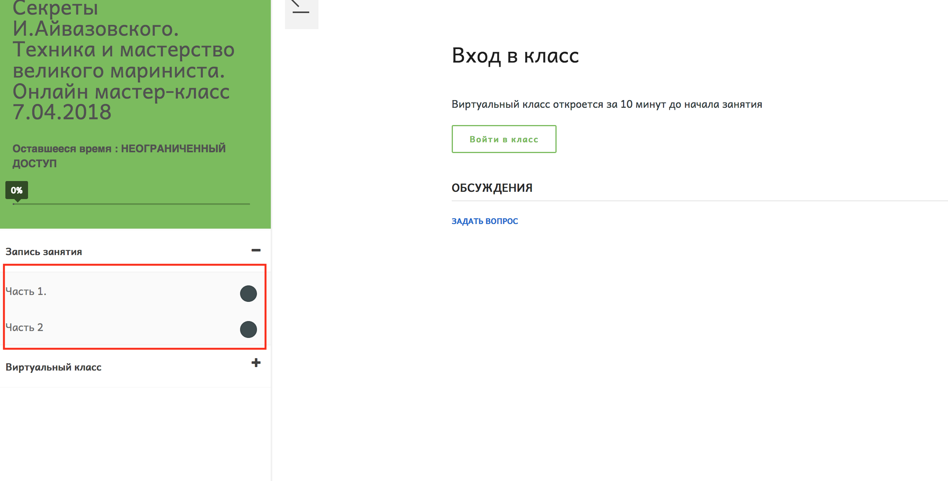Viewport: 948px width, 481px height.
Task: Open lesson Часть 1.
Action: [x=26, y=292]
